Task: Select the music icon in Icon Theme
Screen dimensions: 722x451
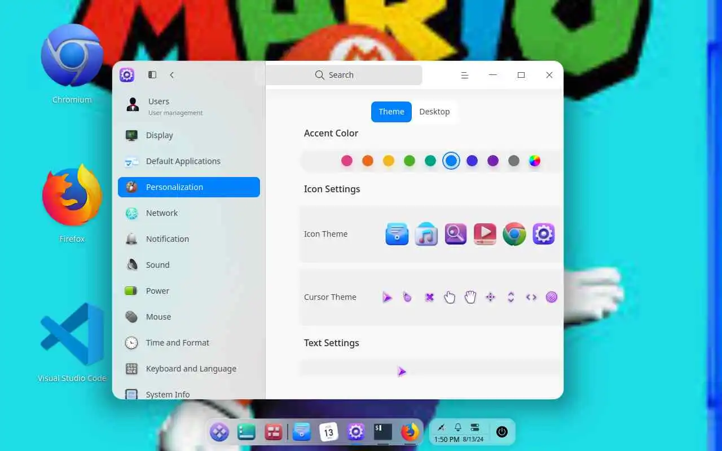Action: click(426, 234)
